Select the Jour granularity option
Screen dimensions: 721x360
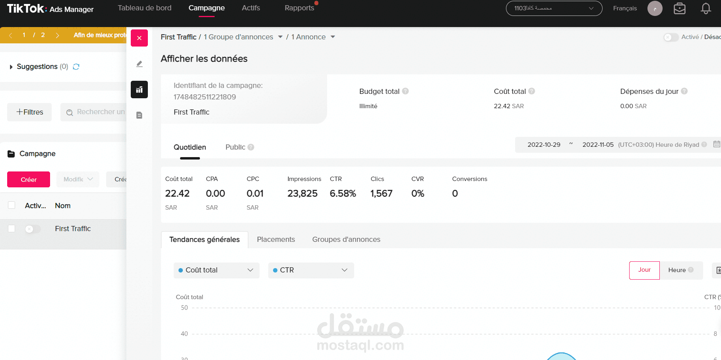[x=644, y=270]
